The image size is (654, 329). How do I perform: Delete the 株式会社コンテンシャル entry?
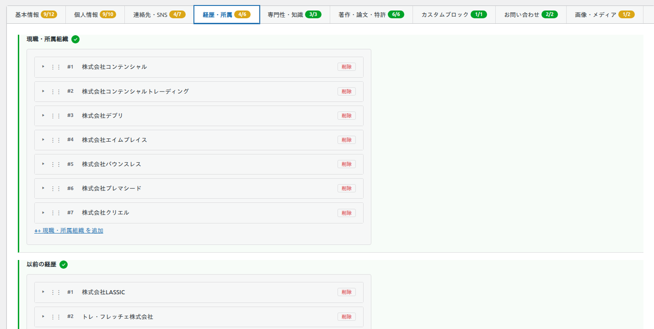(347, 67)
